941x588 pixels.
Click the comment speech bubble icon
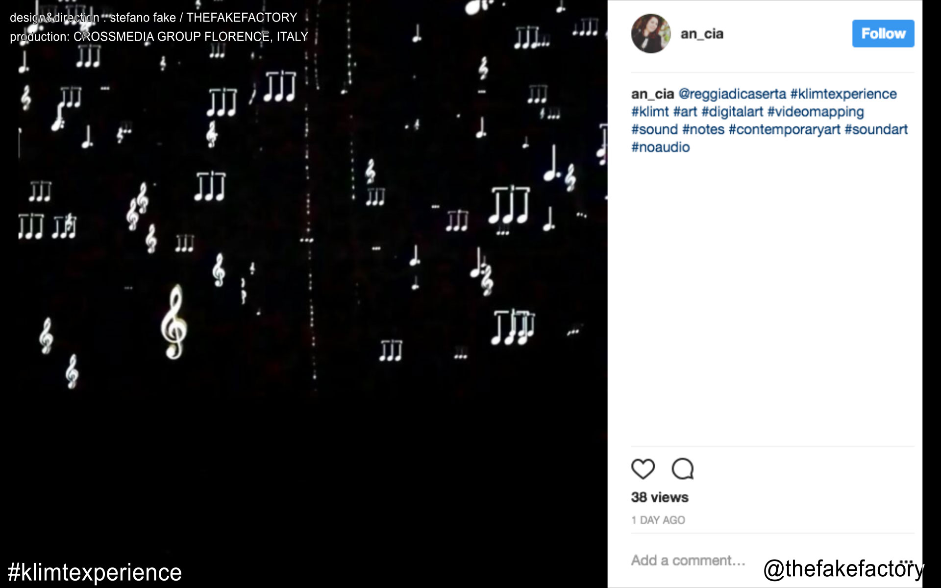(x=683, y=469)
